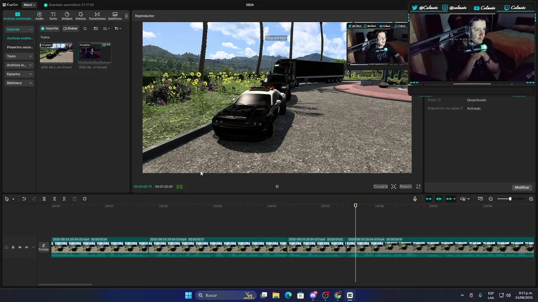Click the redo arrow in timeline toolbar
The height and width of the screenshot is (302, 538).
pyautogui.click(x=34, y=199)
